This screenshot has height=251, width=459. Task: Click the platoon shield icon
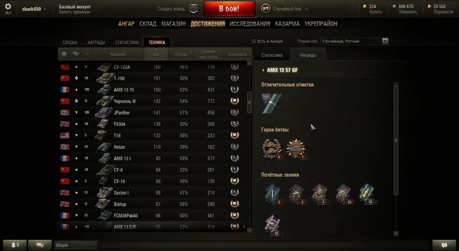[x=194, y=8]
